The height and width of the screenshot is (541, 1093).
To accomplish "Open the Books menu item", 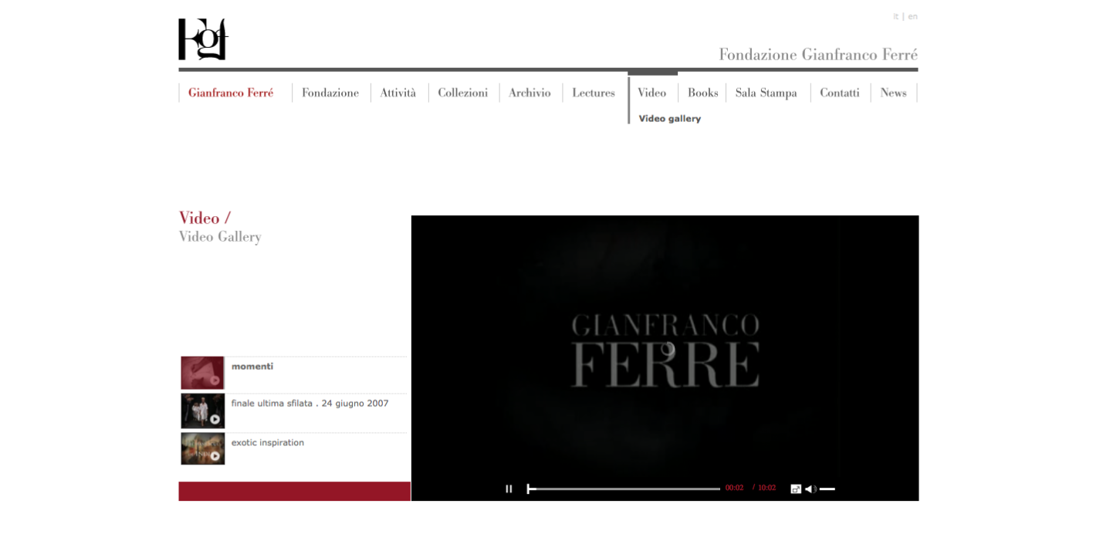I will click(702, 93).
